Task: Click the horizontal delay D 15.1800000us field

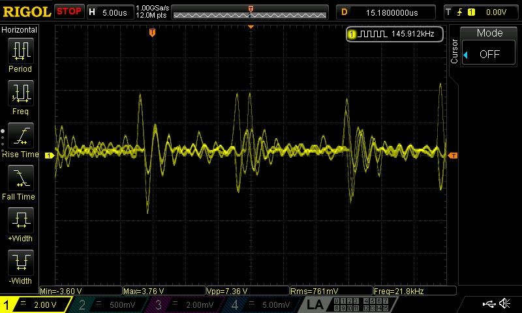Action: (x=386, y=12)
